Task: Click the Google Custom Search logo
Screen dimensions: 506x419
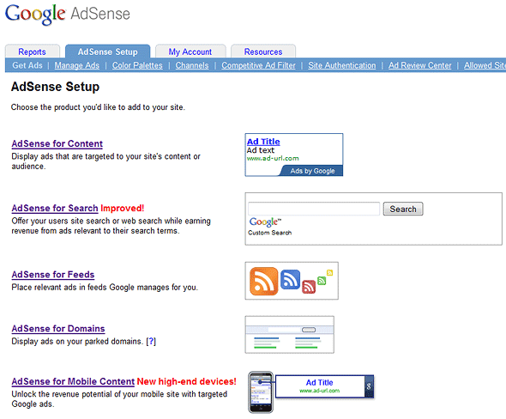Action: (269, 226)
